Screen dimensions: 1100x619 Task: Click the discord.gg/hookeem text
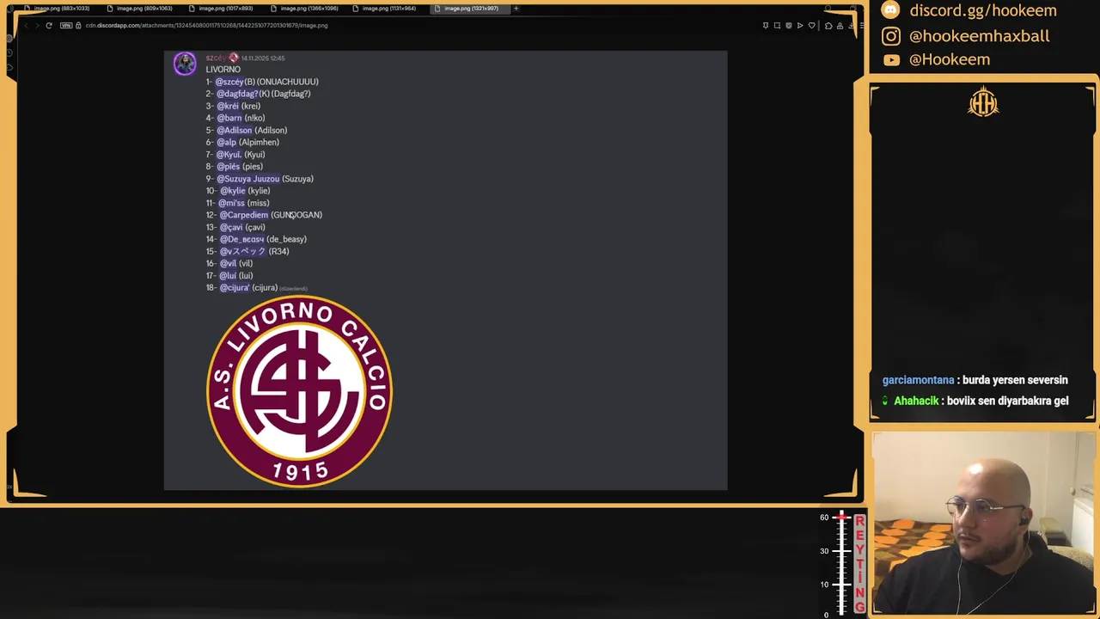click(x=983, y=10)
